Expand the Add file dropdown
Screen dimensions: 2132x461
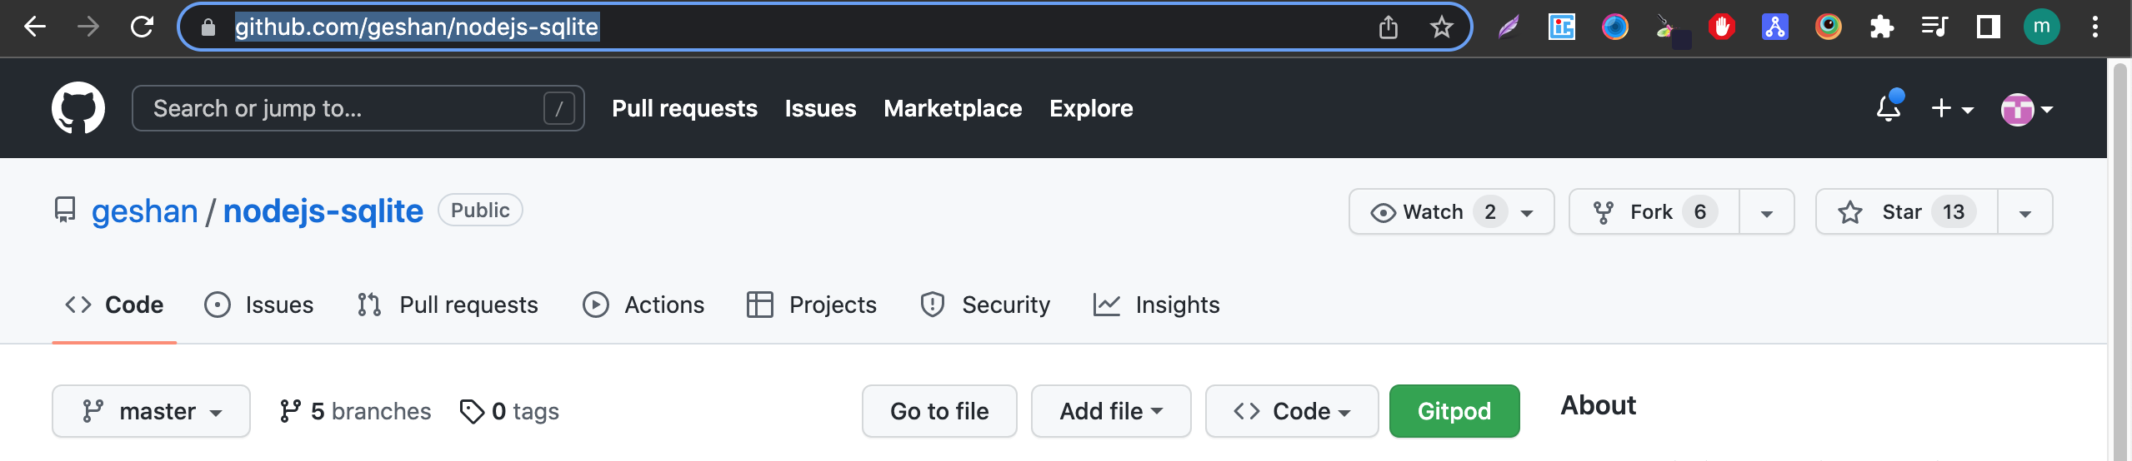[1111, 411]
